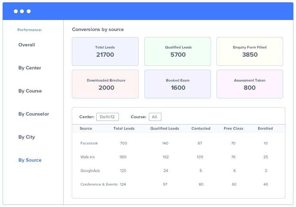Open the Booked Exam 1600 card
Image resolution: width=296 pixels, height=207 pixels.
point(178,84)
